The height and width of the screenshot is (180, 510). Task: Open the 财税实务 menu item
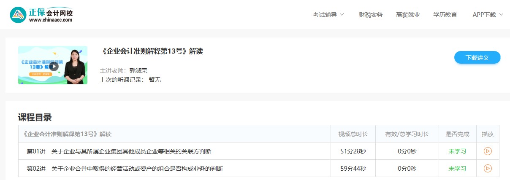[x=371, y=15]
